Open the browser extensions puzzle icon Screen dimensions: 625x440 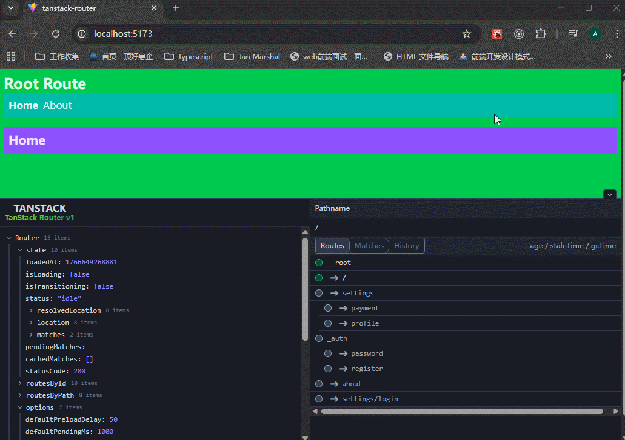pyautogui.click(x=541, y=34)
